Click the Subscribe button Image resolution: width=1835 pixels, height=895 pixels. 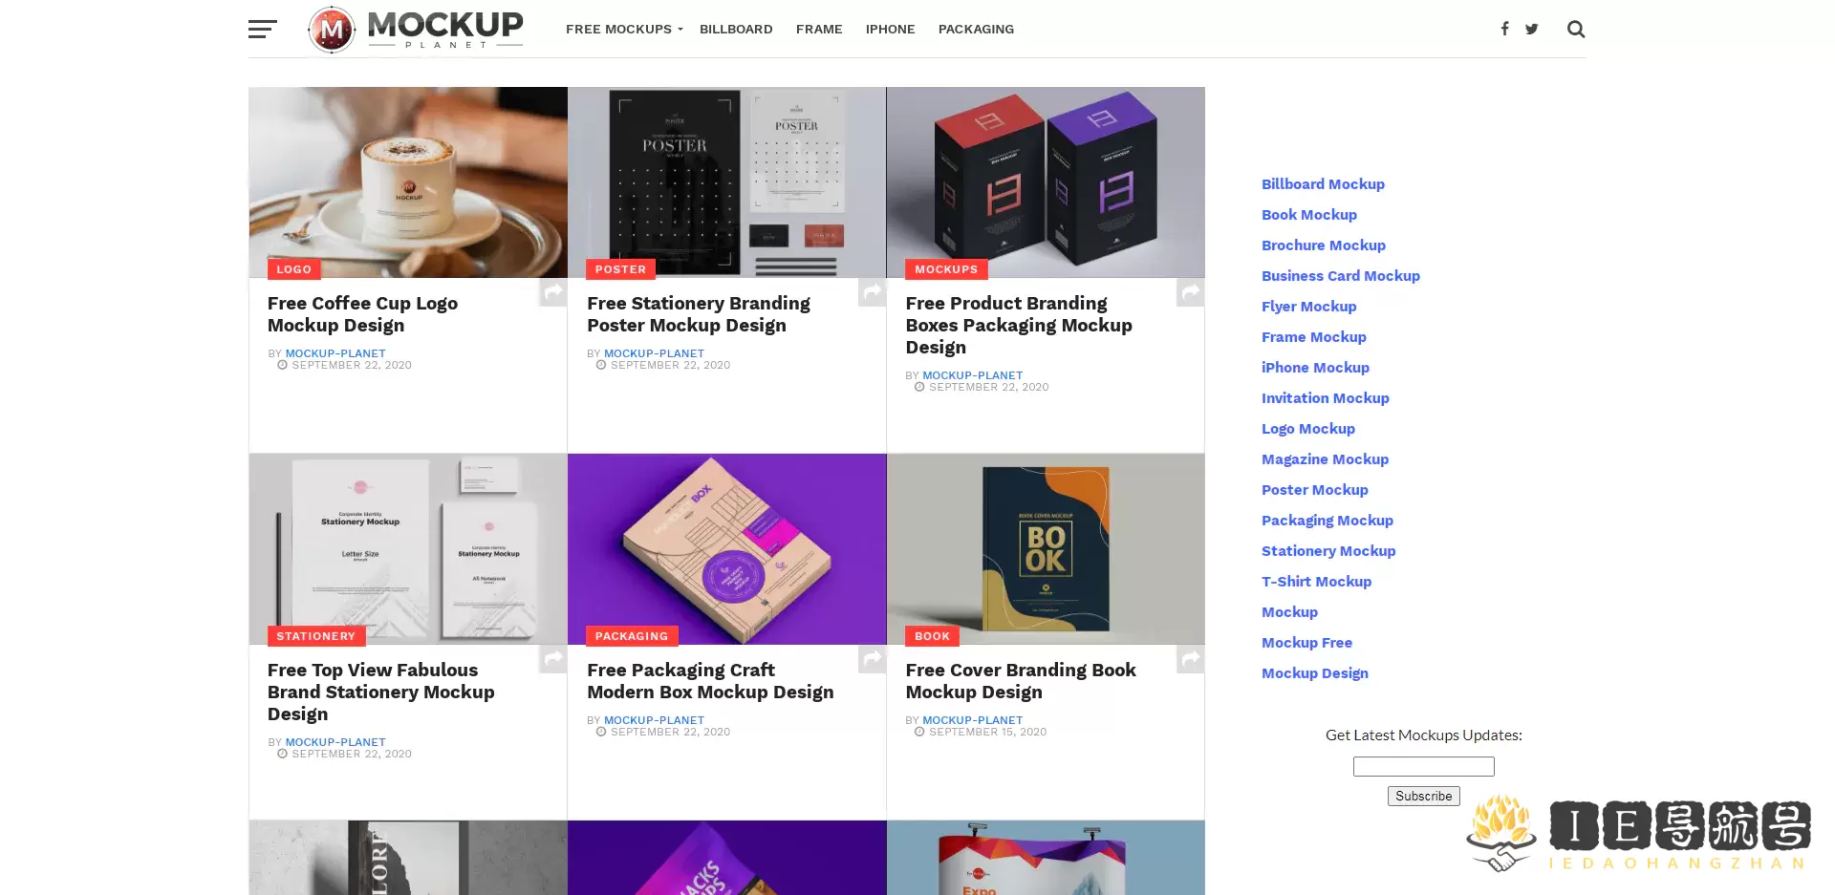coord(1423,796)
